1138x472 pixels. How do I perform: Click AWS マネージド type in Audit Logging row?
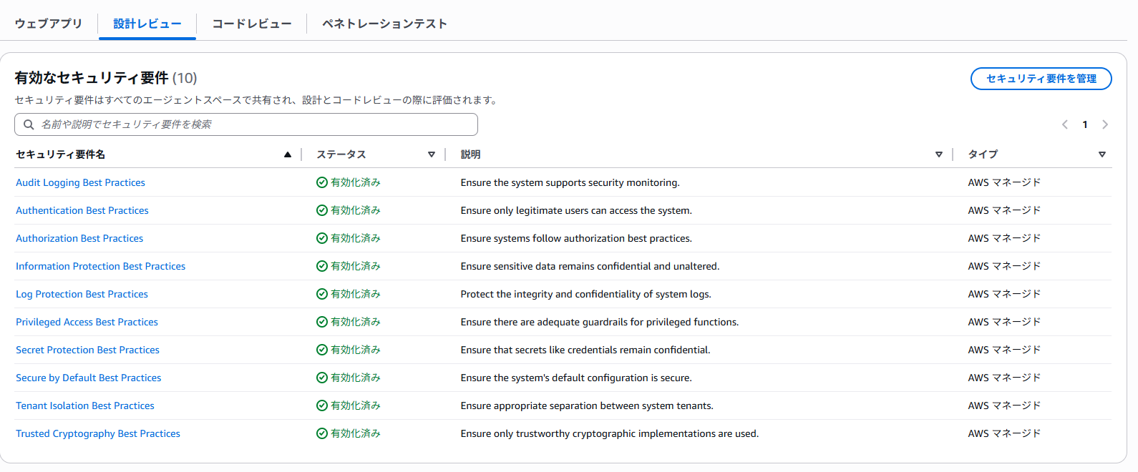point(1004,182)
